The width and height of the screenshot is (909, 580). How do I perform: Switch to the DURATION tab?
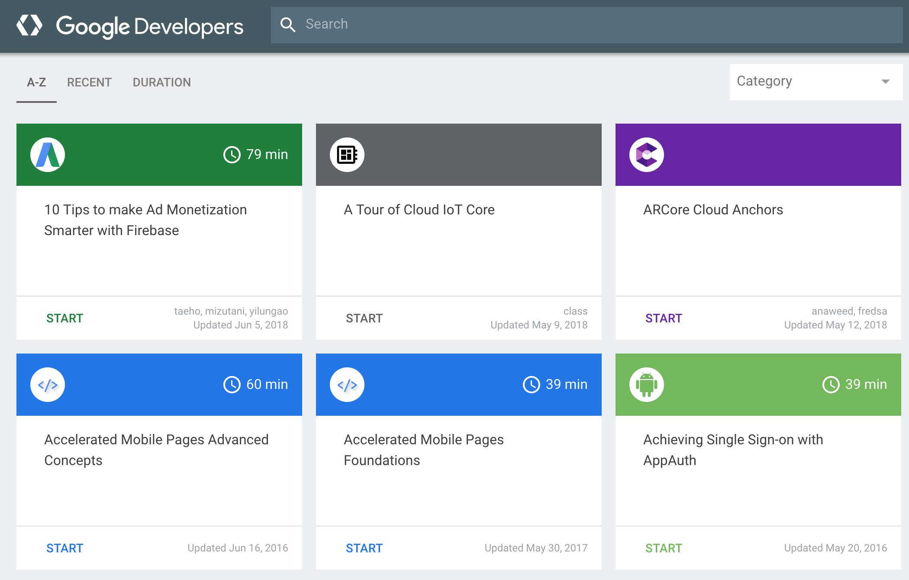[162, 83]
